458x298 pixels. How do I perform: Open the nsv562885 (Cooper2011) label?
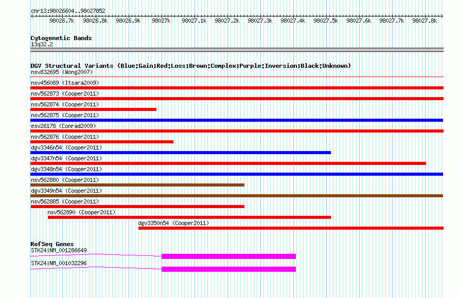(x=65, y=201)
